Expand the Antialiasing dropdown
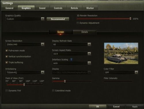This screenshot has height=109, width=144. (x=25, y=73)
